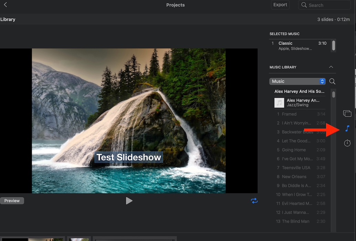
Task: Enable looping playback with the repeat icon
Action: click(254, 200)
